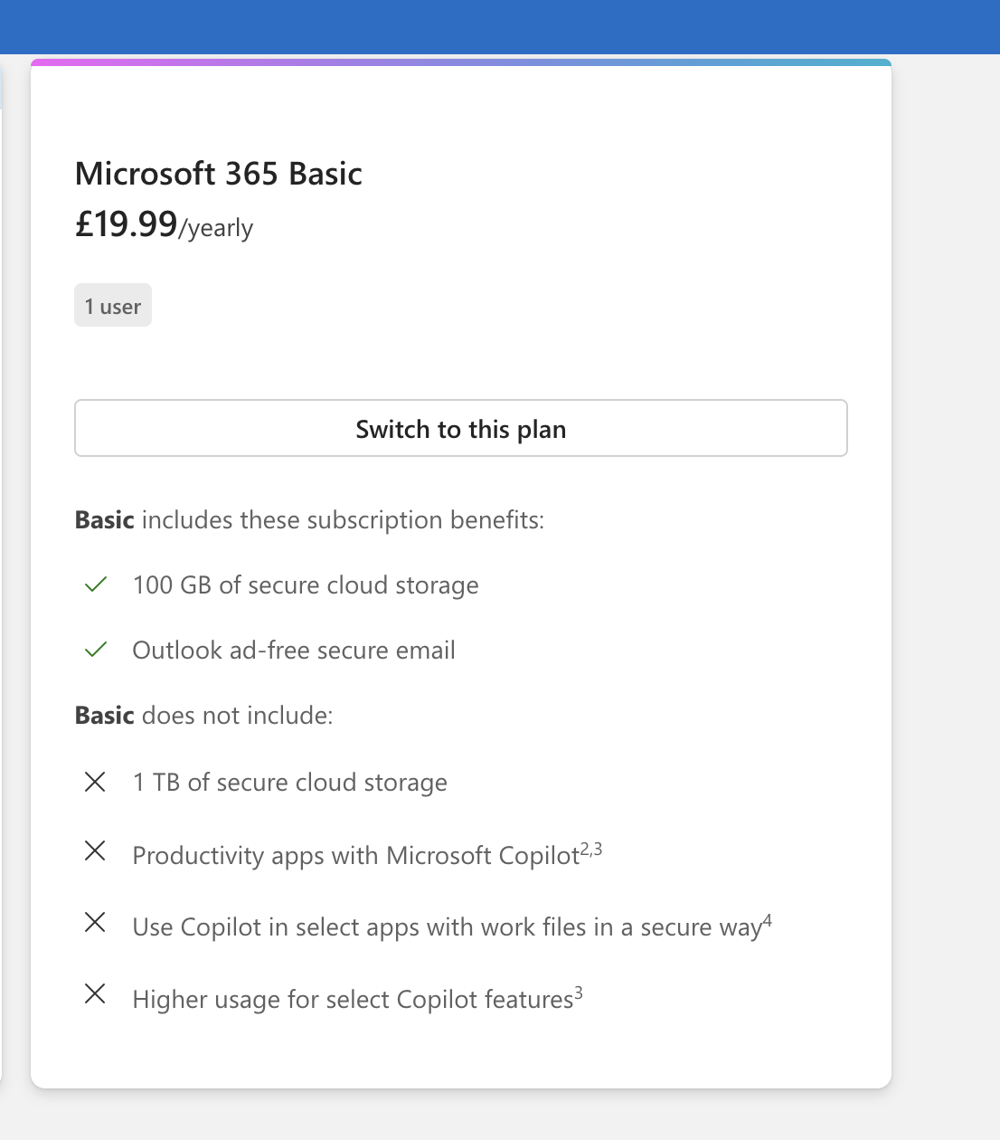This screenshot has width=1000, height=1140.
Task: Select the 1 user badge
Action: pyautogui.click(x=113, y=306)
